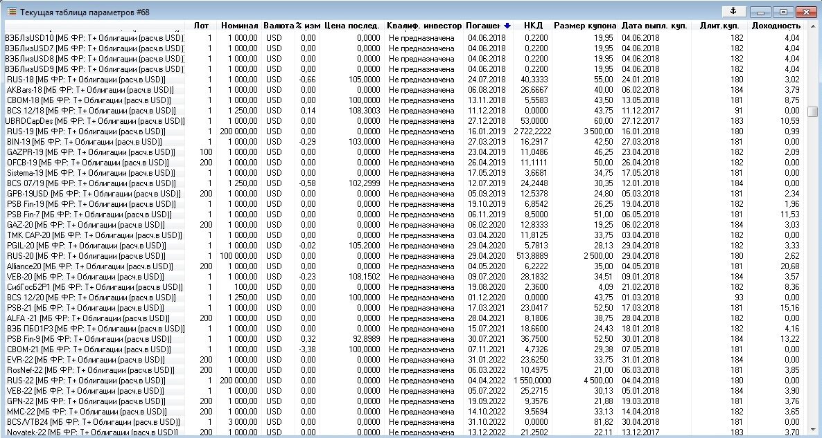Click the Доходность column header
The height and width of the screenshot is (438, 822).
[776, 26]
